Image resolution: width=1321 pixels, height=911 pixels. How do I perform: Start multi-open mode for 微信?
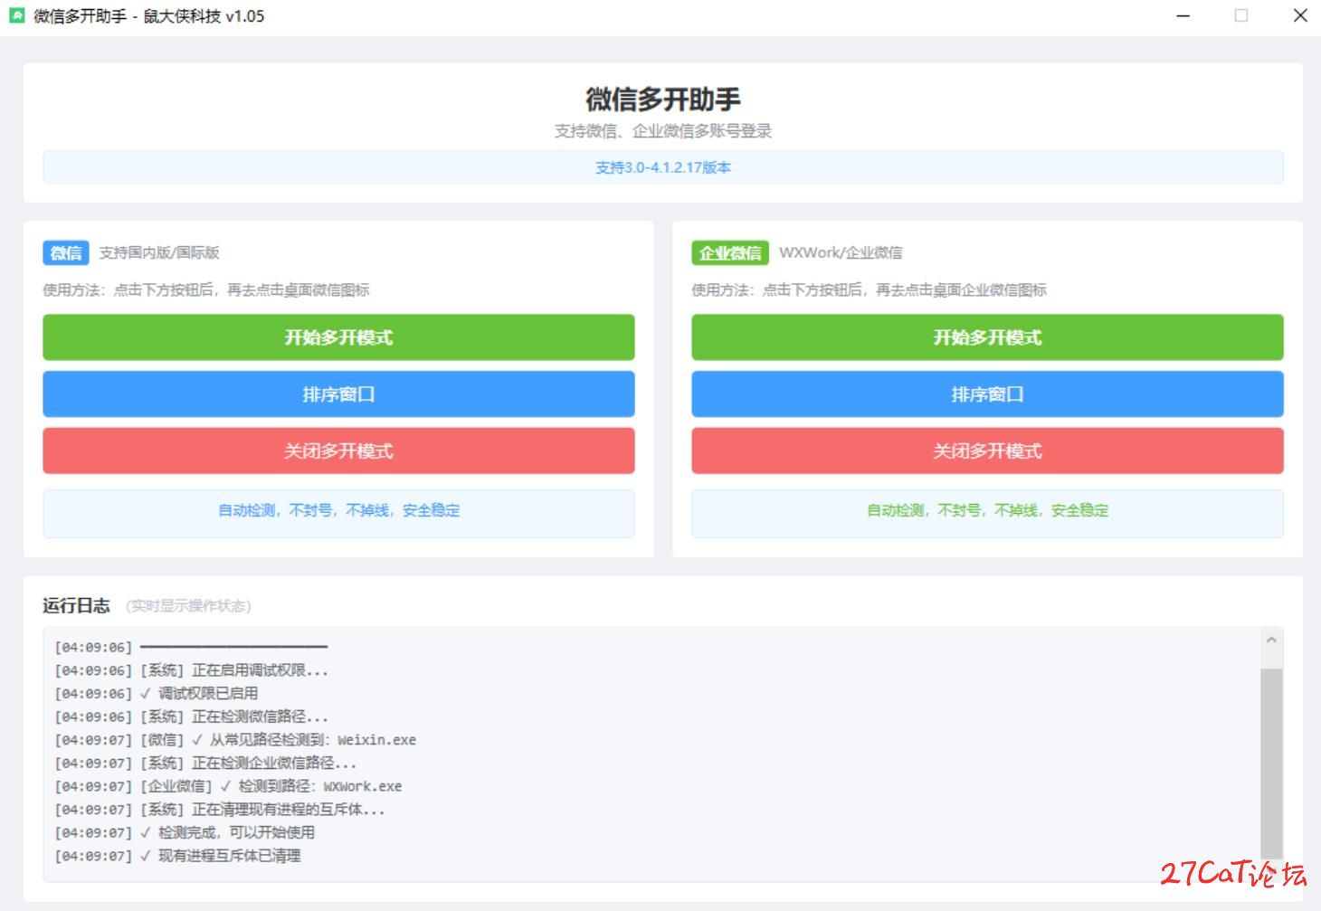point(338,337)
